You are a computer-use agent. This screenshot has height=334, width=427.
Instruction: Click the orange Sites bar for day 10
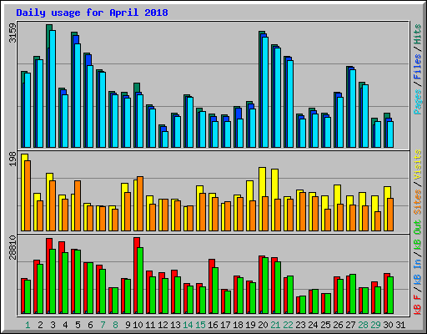click(x=140, y=204)
